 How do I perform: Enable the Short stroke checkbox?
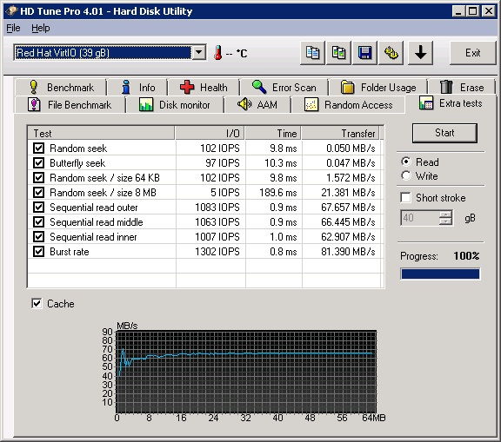click(406, 197)
